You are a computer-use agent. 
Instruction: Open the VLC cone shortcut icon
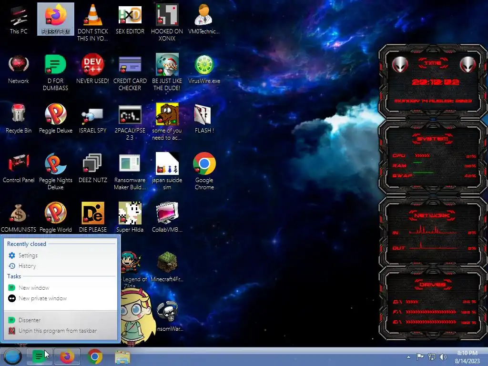pos(93,22)
